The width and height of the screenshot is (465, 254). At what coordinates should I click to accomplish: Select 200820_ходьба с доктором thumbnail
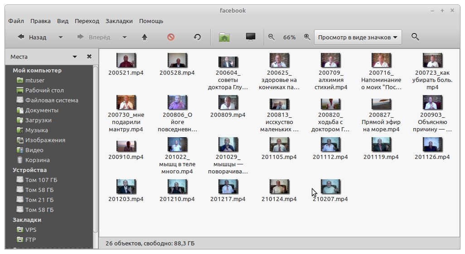click(330, 104)
